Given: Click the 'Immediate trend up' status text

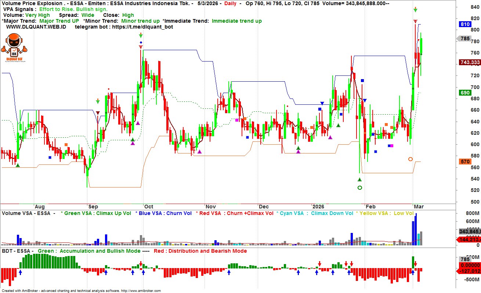Looking at the screenshot, I should tap(237, 21).
